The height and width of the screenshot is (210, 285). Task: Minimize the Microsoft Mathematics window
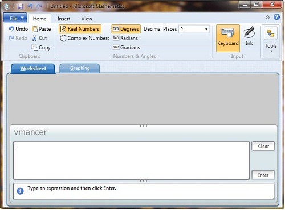[x=245, y=5]
